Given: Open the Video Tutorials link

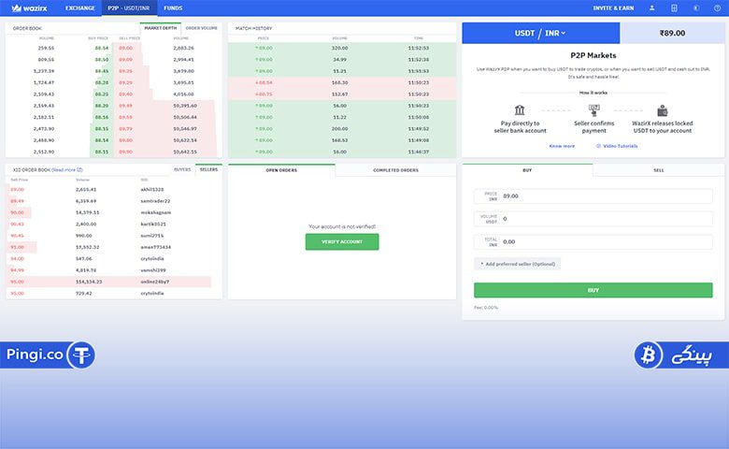Looking at the screenshot, I should [x=617, y=146].
